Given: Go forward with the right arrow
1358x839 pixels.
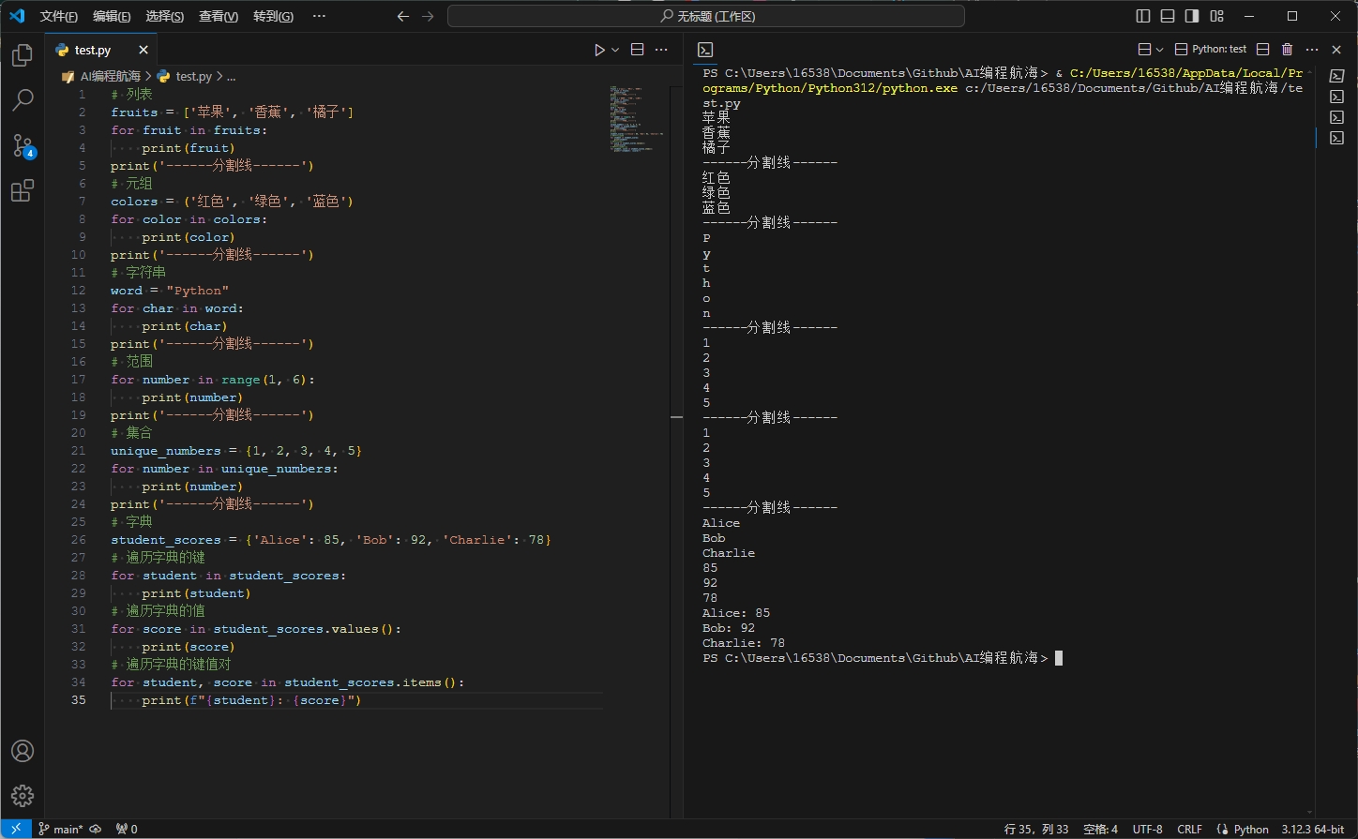Looking at the screenshot, I should tap(428, 16).
